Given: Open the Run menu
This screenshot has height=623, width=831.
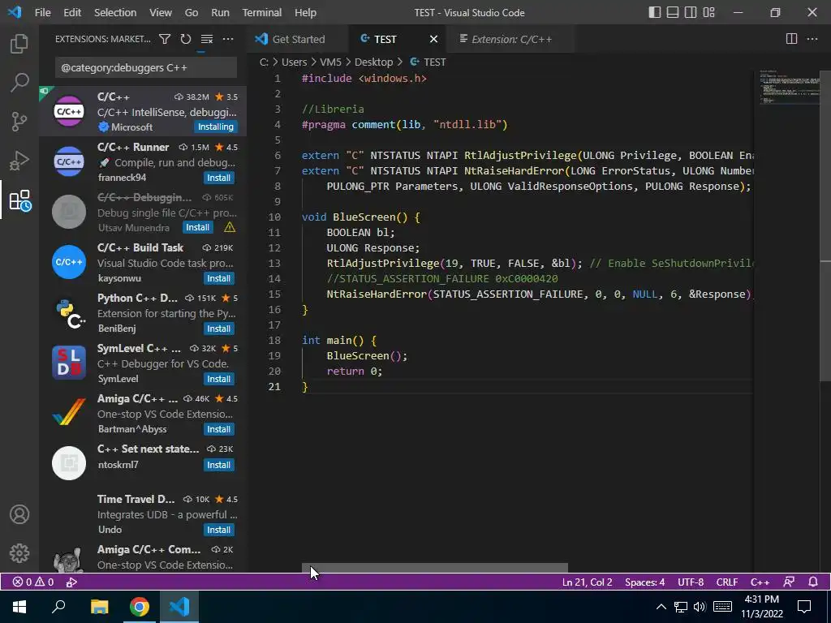Looking at the screenshot, I should click(220, 12).
